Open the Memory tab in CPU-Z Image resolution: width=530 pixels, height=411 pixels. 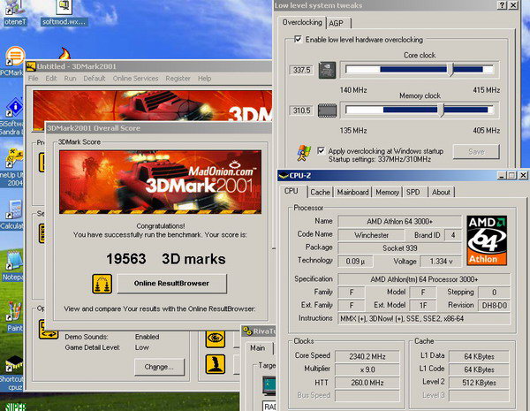point(388,192)
